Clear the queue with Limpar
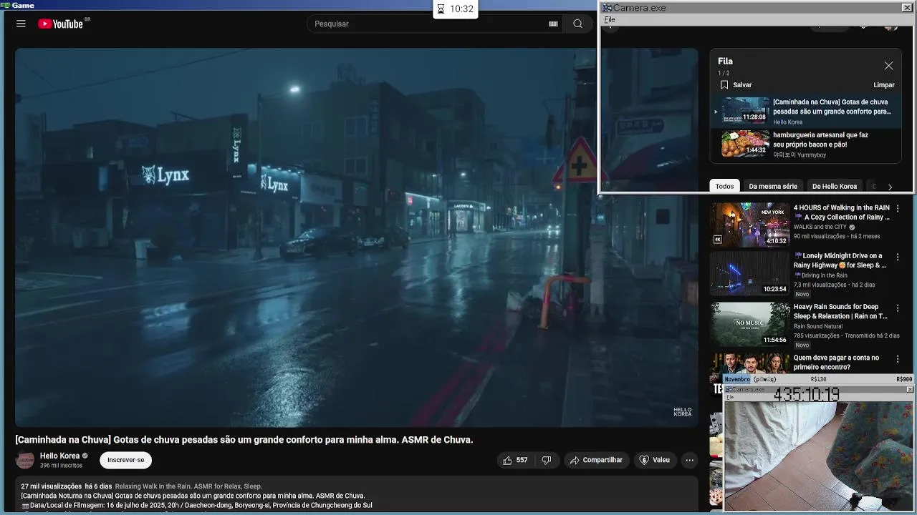Viewport: 917px width, 515px height. 884,84
